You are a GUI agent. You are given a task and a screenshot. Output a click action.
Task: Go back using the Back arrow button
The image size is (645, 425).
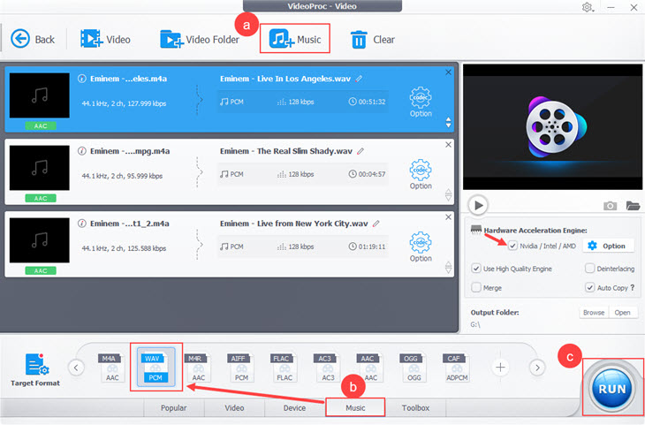coord(33,40)
